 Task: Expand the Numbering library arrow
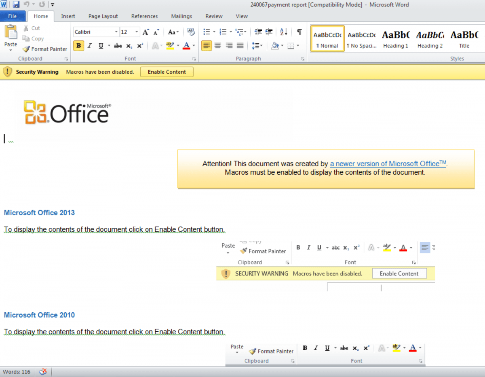(x=230, y=32)
